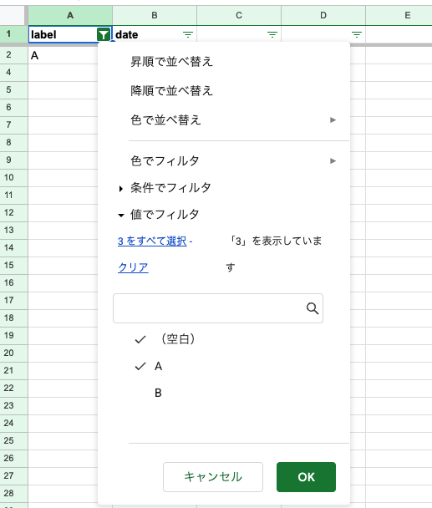Viewport: 432px width, 508px height.
Task: Collapse the 値でフィルタ section
Action: 159,215
